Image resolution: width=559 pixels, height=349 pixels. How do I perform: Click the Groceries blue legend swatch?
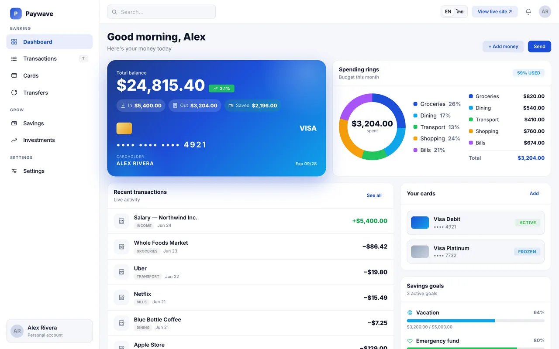[415, 104]
